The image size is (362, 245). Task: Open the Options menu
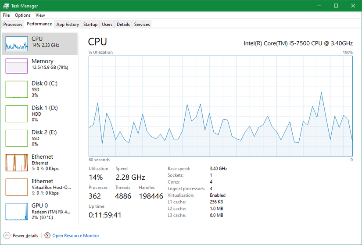coord(23,15)
